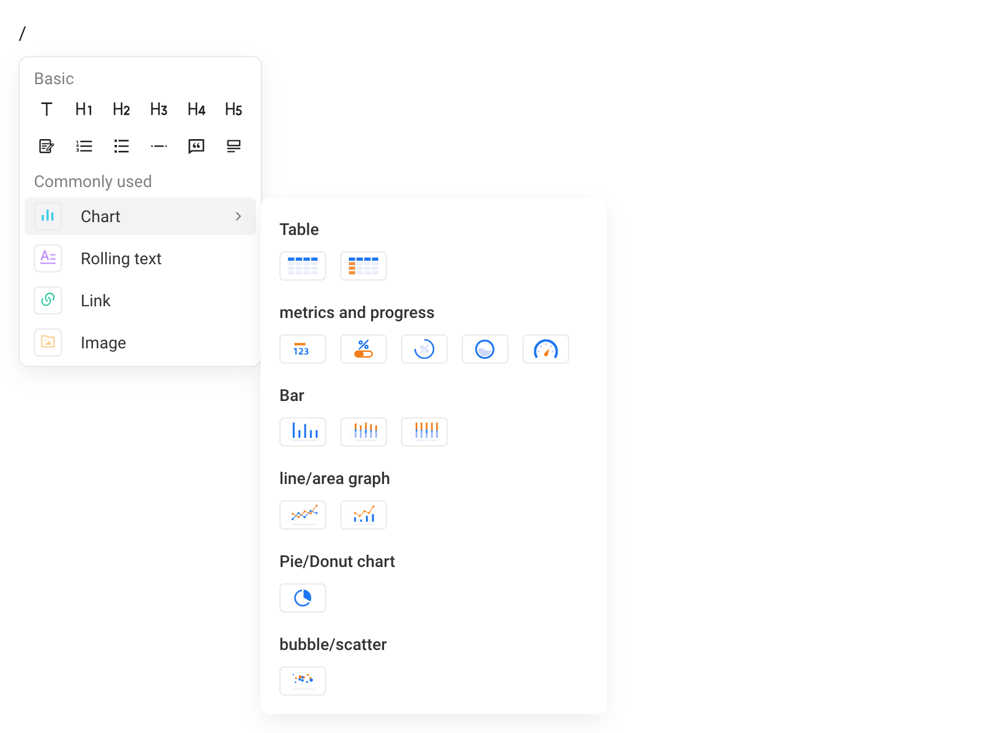Insert a quote block
Image resolution: width=996 pixels, height=733 pixels.
tap(196, 146)
